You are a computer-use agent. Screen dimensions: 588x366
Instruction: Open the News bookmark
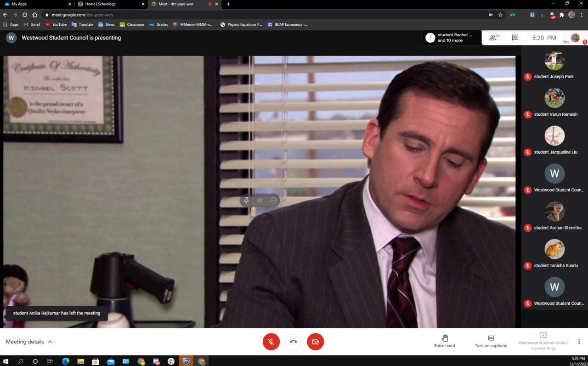[107, 24]
